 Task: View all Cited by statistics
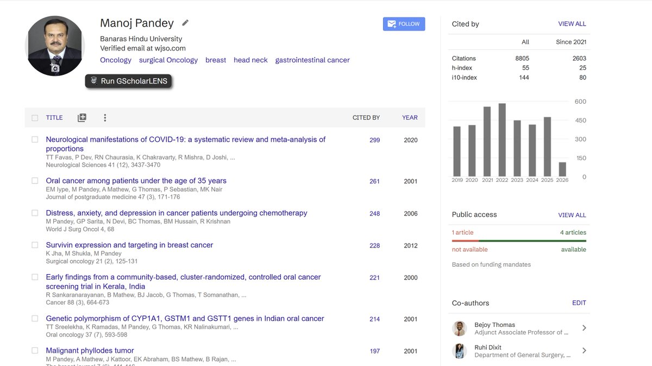[572, 24]
